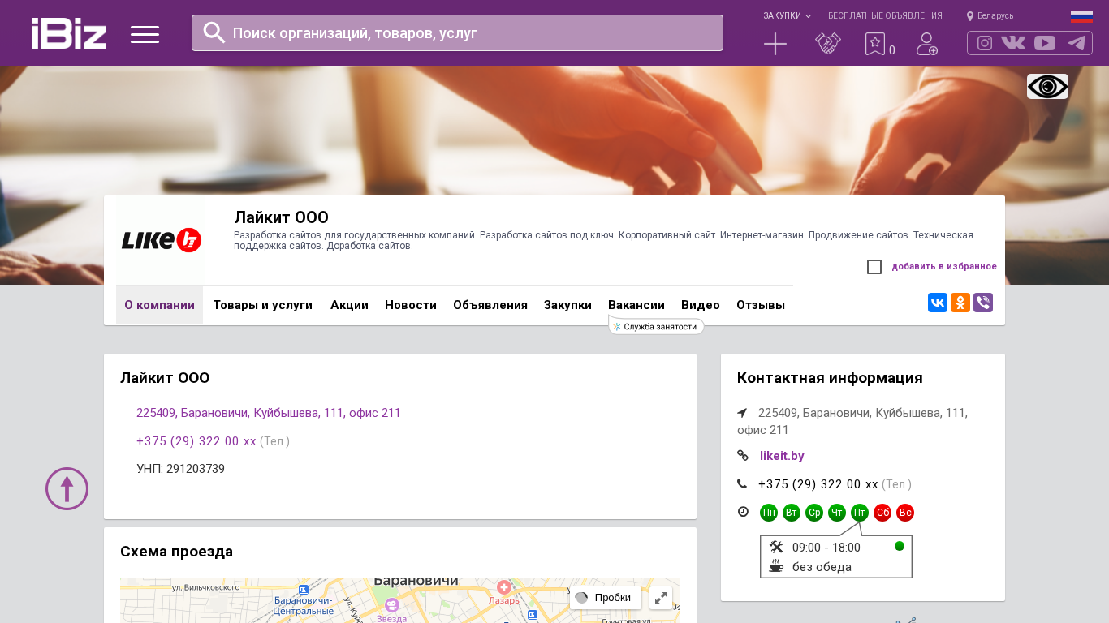Share via Viber icon

click(x=982, y=303)
